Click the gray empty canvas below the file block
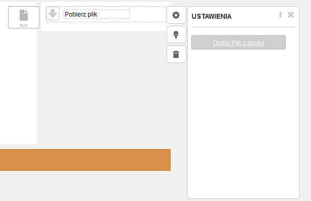The image size is (311, 201). click(103, 89)
